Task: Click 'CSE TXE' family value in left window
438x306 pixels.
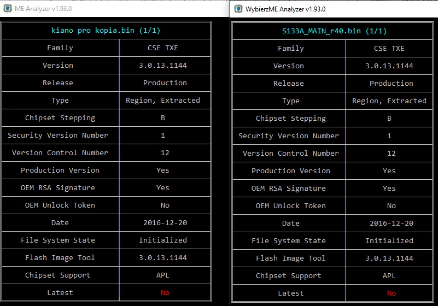Action: coord(163,48)
